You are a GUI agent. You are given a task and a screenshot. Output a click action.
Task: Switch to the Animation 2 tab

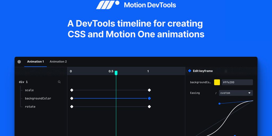[58, 62]
